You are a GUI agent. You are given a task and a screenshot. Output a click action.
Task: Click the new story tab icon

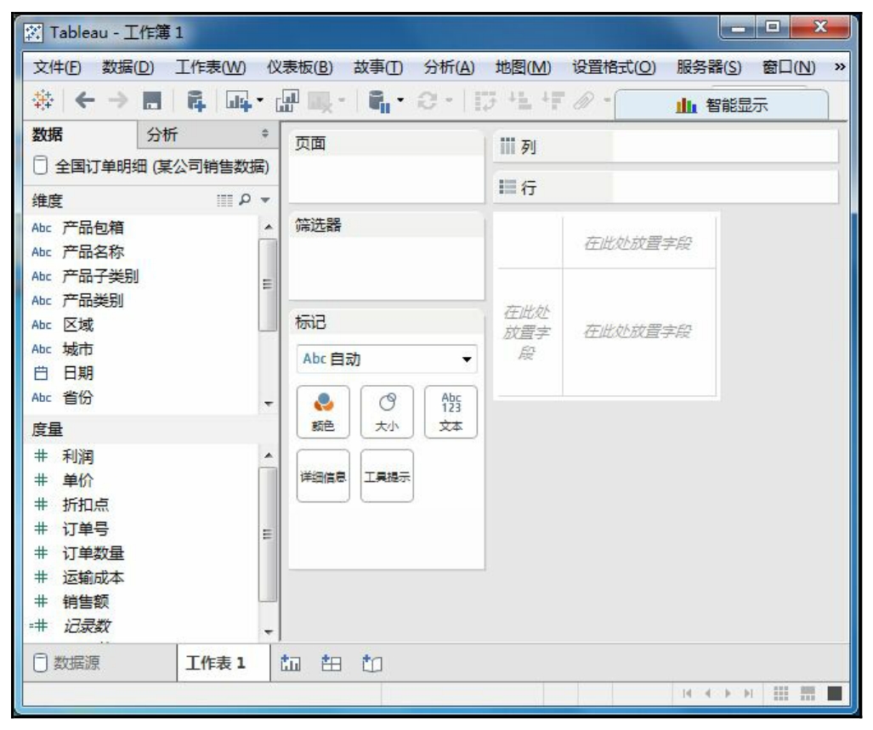pyautogui.click(x=368, y=662)
